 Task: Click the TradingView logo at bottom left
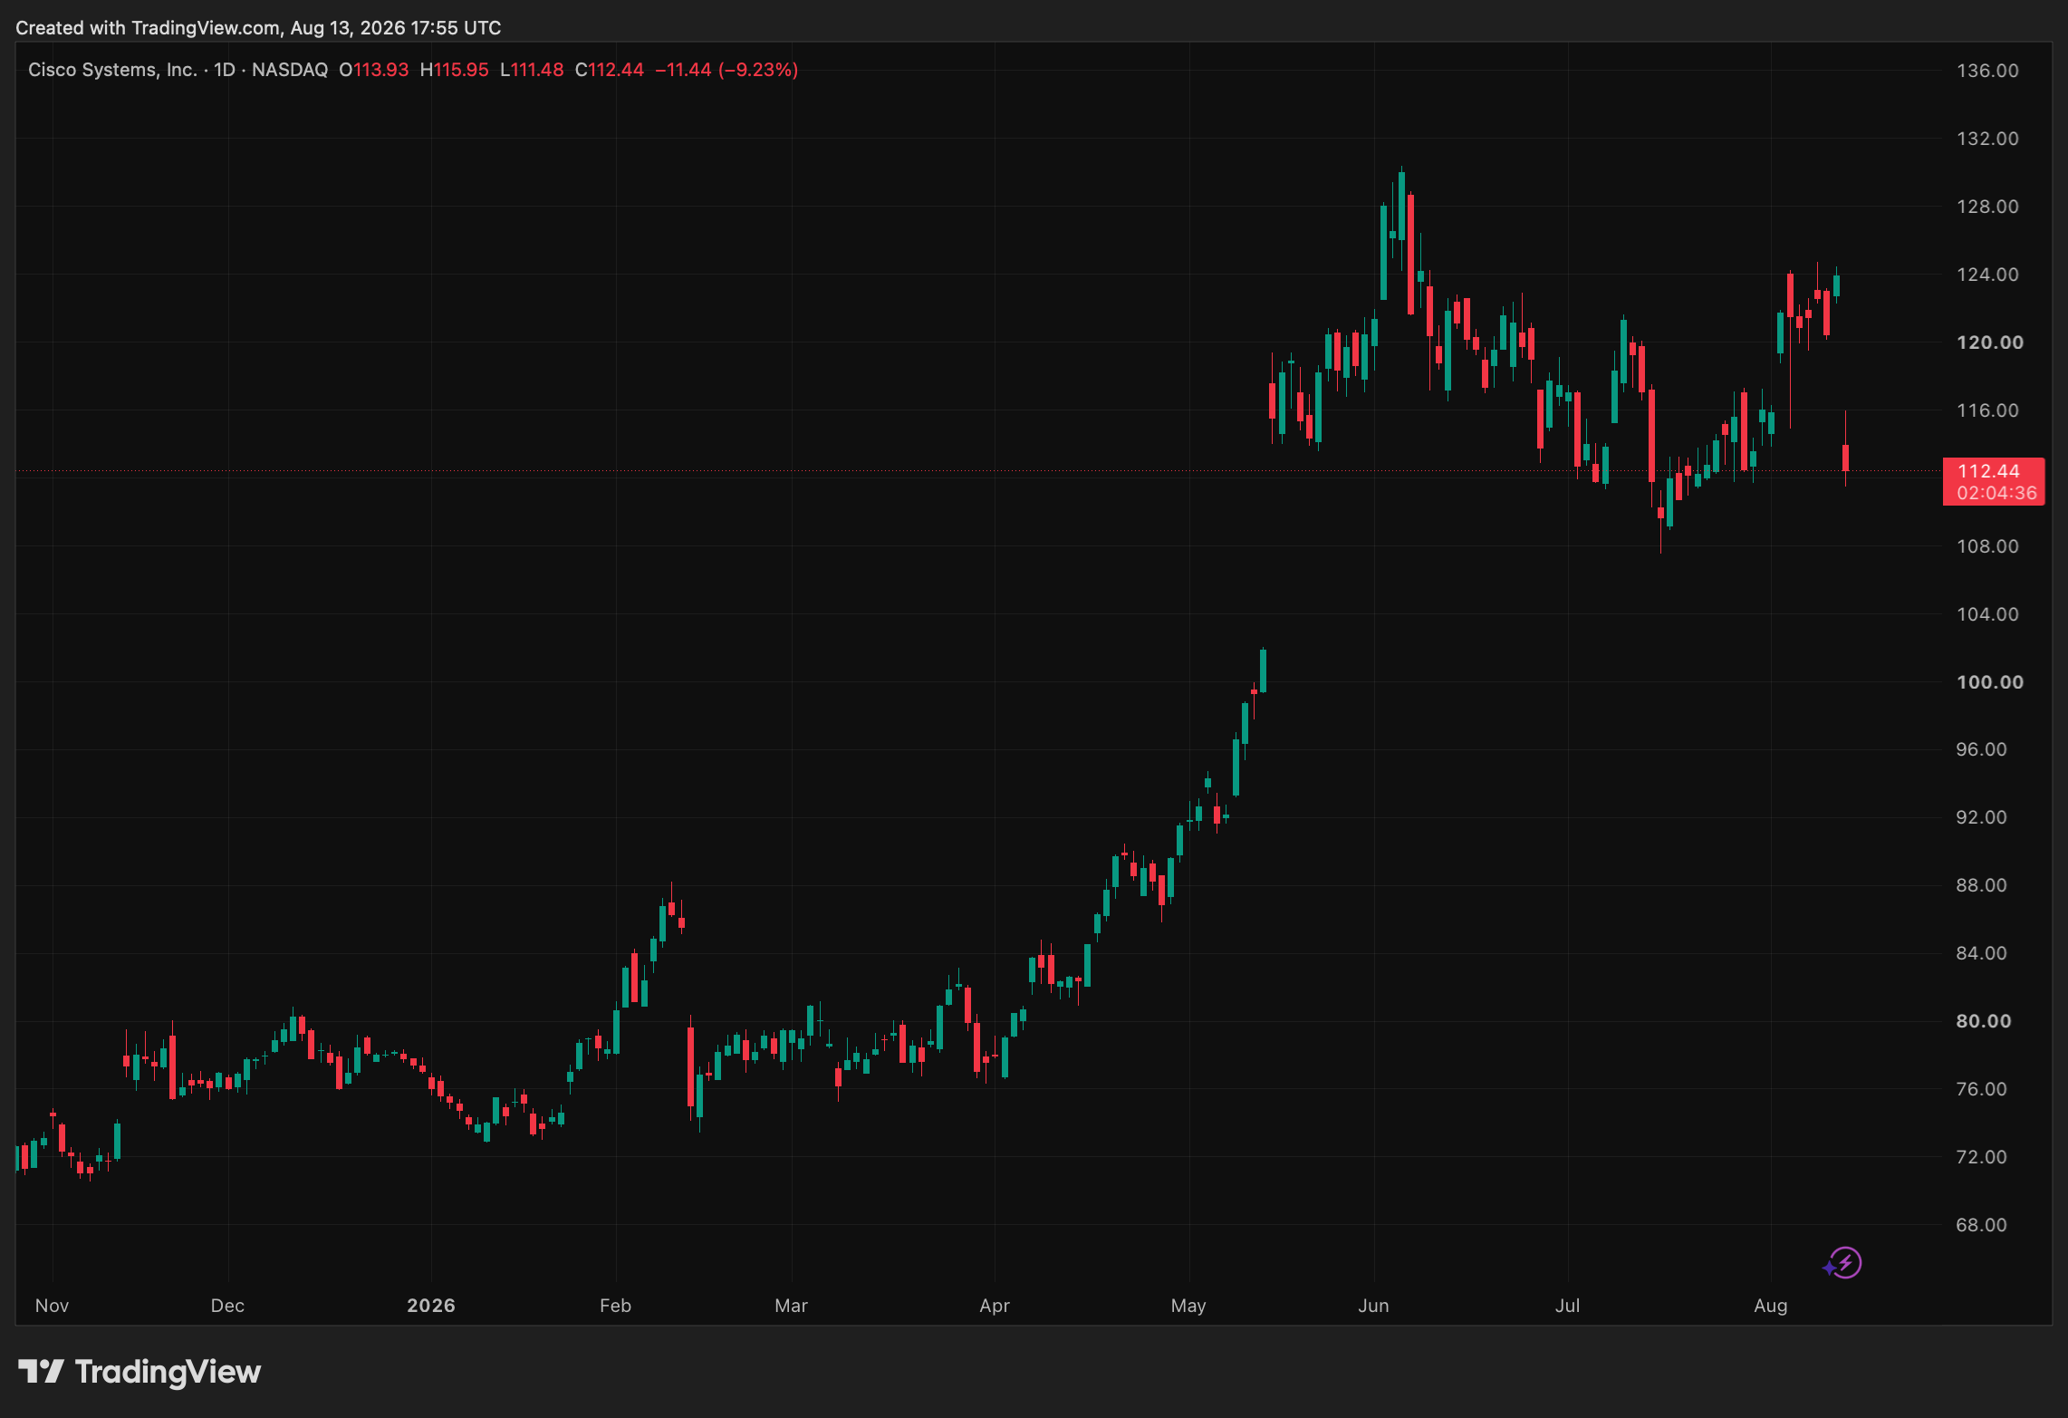pos(139,1372)
